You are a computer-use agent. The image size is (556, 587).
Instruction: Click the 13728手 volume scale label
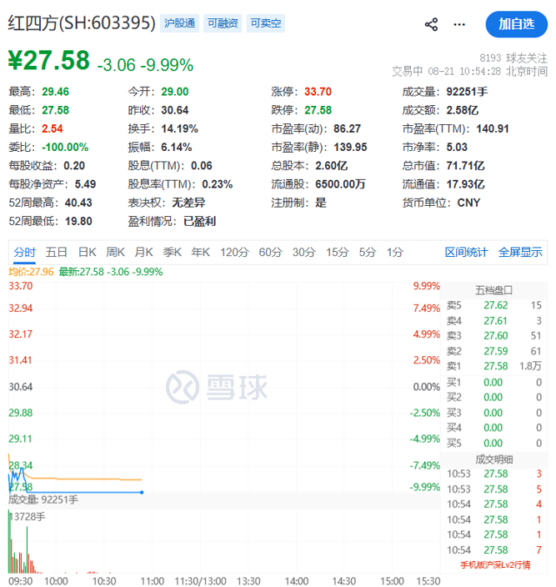pyautogui.click(x=28, y=517)
